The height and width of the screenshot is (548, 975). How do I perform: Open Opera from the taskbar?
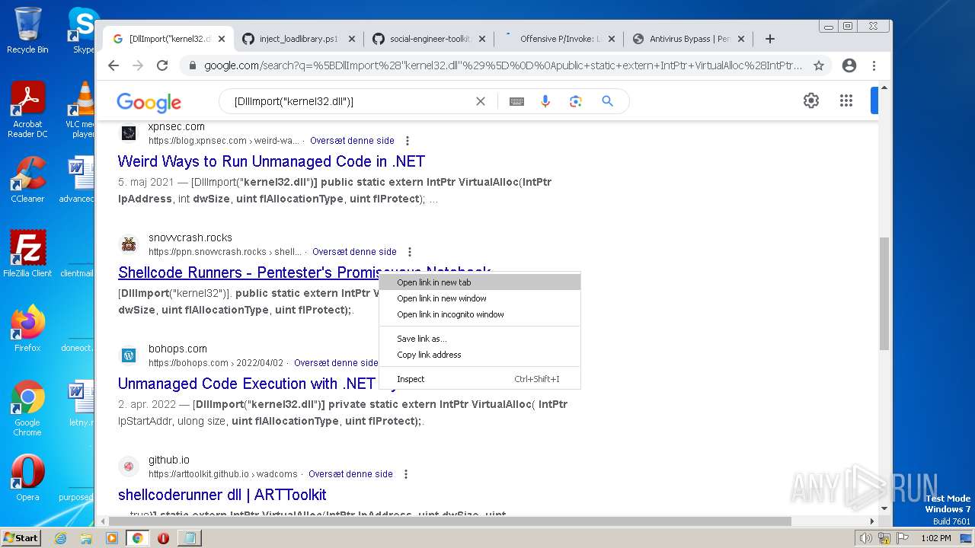click(x=163, y=538)
